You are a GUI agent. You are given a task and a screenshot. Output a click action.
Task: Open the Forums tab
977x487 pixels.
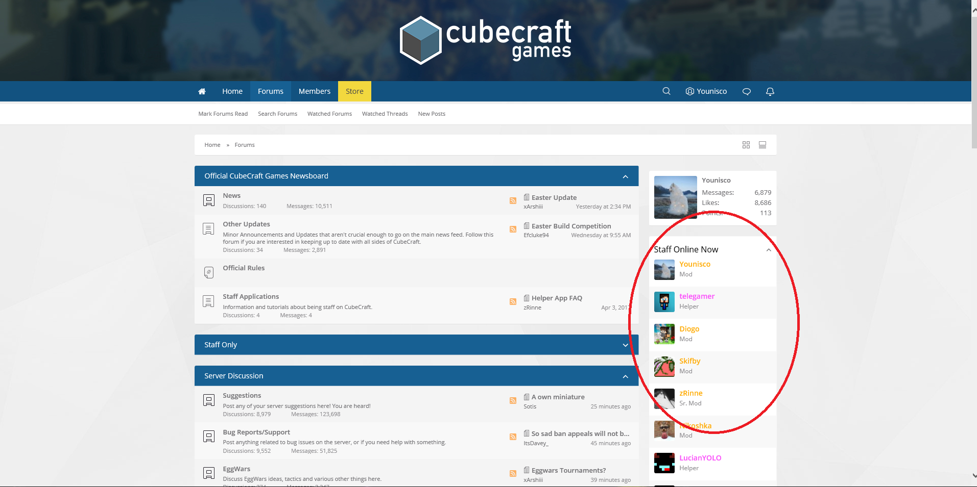pyautogui.click(x=271, y=91)
